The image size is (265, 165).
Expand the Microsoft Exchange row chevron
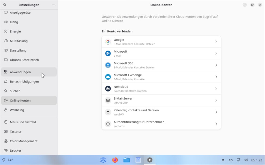click(216, 77)
